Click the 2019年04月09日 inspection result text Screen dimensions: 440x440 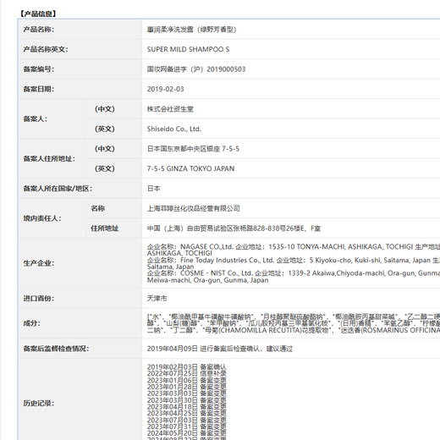coord(220,349)
